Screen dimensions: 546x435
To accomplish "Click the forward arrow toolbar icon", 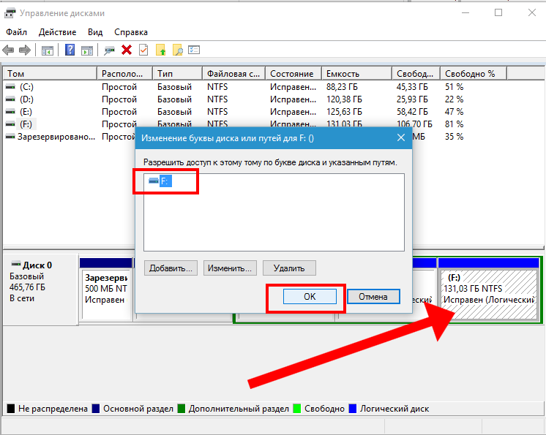I will [25, 50].
